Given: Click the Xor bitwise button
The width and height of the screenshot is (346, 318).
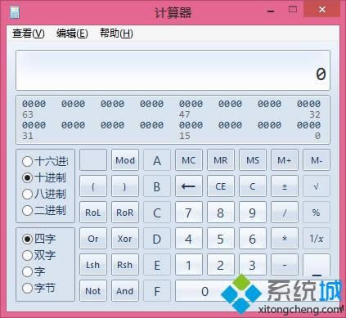Looking at the screenshot, I should tap(125, 239).
